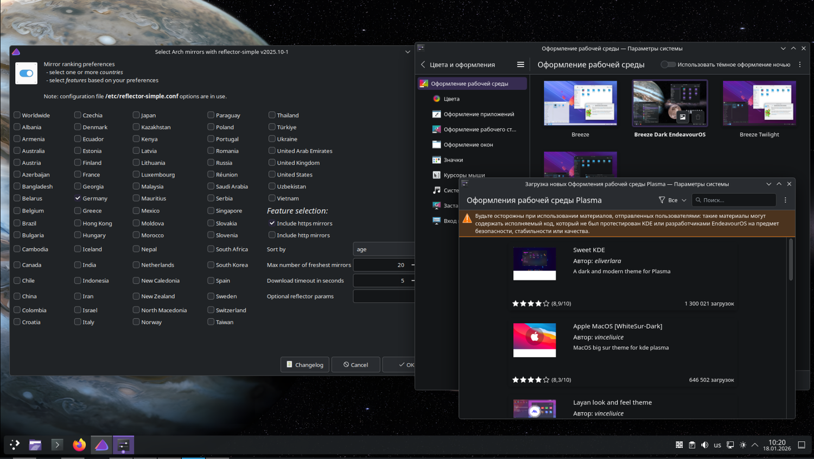The width and height of the screenshot is (814, 459).
Task: Click the Поиск search field
Action: click(734, 200)
